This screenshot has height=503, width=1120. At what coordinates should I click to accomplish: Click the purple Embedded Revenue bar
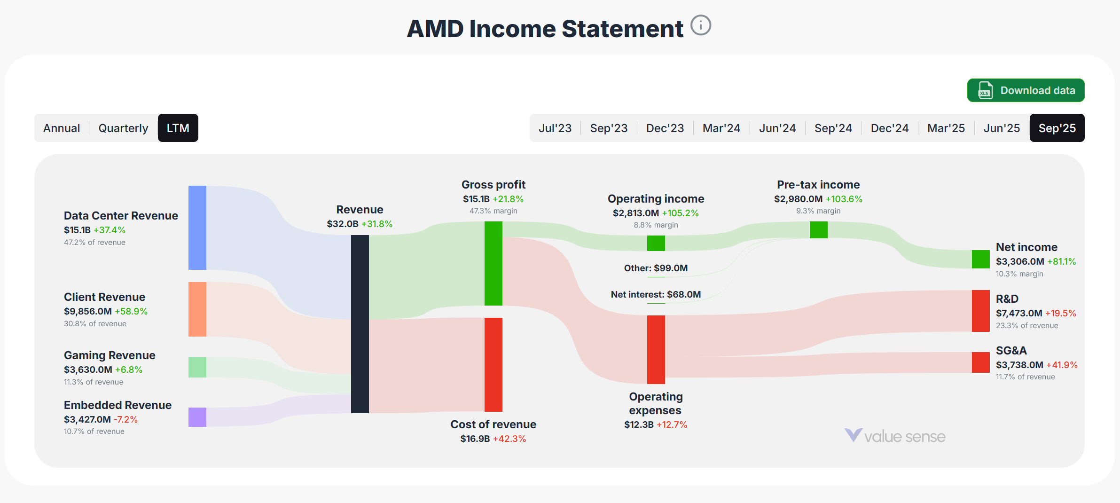click(x=197, y=417)
